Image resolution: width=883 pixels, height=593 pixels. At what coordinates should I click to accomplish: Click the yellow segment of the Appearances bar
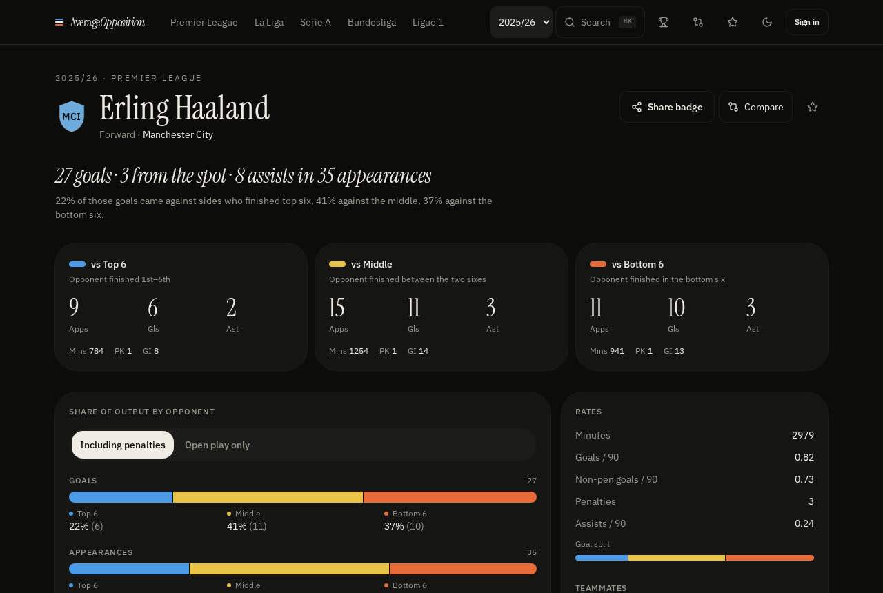coord(290,569)
